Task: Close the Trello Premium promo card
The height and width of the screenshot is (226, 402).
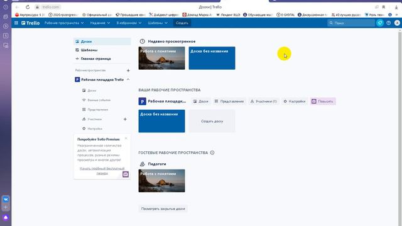Action: (126, 138)
